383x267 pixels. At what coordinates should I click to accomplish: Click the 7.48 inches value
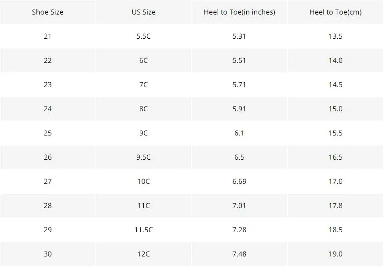239,254
